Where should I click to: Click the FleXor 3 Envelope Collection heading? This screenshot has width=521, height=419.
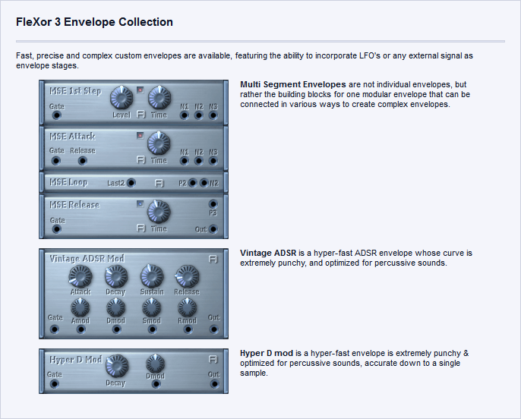click(94, 22)
